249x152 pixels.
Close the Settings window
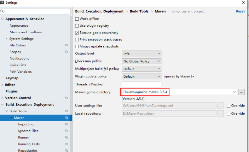243,3
